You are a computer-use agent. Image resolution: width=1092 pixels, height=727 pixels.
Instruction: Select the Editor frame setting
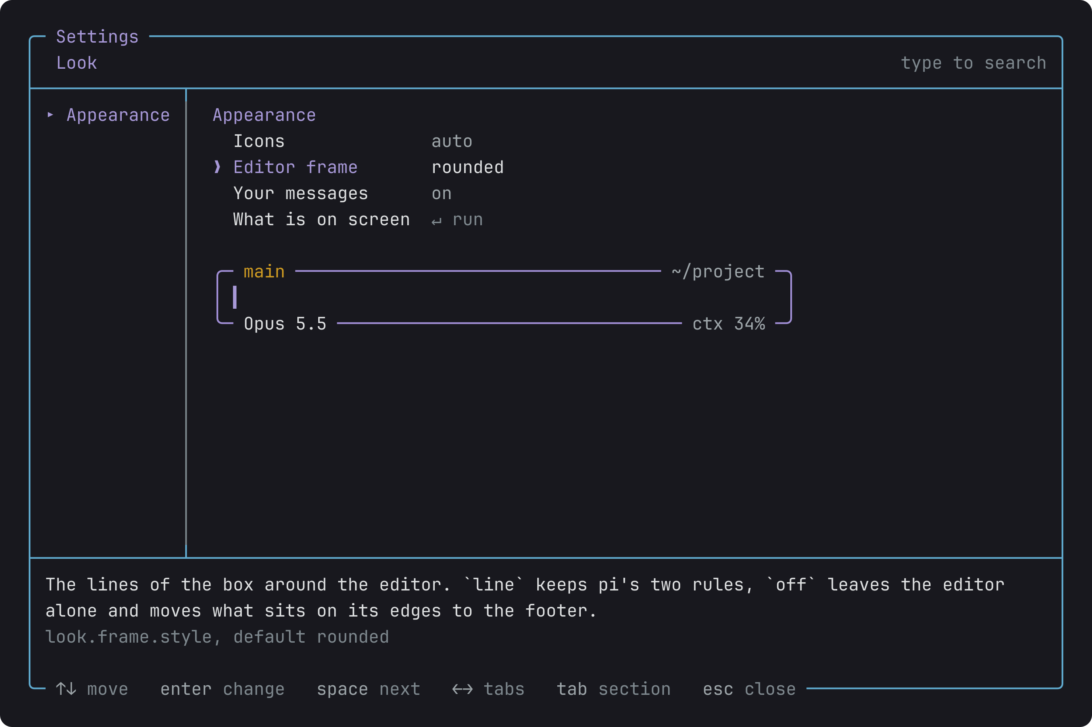pyautogui.click(x=295, y=167)
